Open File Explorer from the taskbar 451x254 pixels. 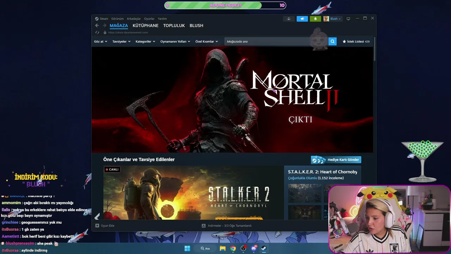223,248
